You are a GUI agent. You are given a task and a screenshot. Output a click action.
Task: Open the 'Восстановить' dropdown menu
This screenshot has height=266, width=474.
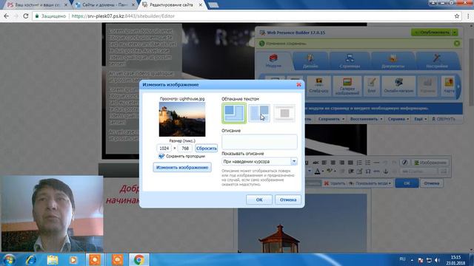coord(366,119)
